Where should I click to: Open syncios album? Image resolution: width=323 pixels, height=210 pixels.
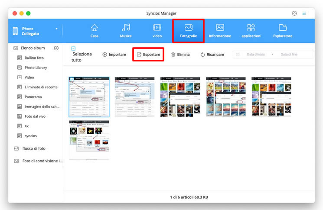[31, 136]
